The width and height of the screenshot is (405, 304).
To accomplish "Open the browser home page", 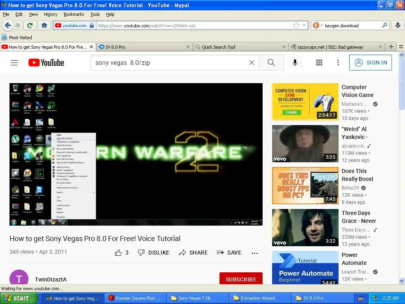I will click(x=44, y=25).
